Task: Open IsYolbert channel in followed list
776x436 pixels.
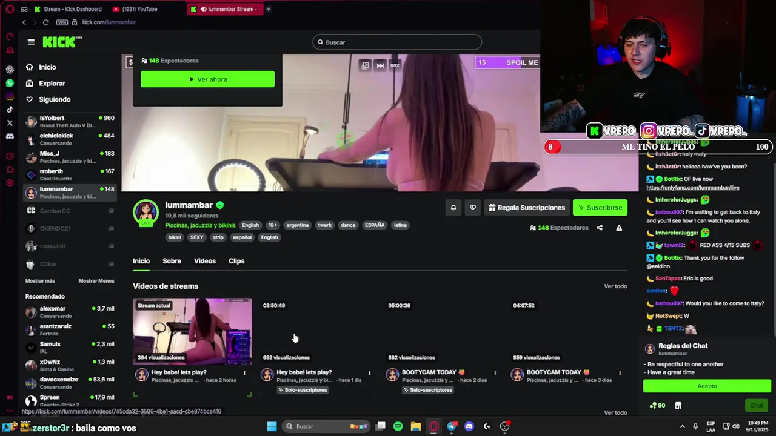Action: [x=70, y=122]
